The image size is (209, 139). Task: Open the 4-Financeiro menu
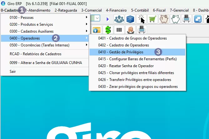[116, 10]
